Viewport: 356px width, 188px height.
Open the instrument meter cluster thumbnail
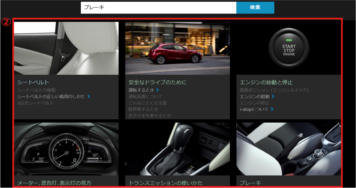coord(66,149)
